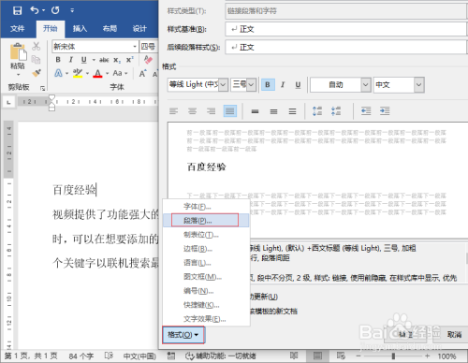Toggle Italic button in style dialog

pyautogui.click(x=283, y=85)
